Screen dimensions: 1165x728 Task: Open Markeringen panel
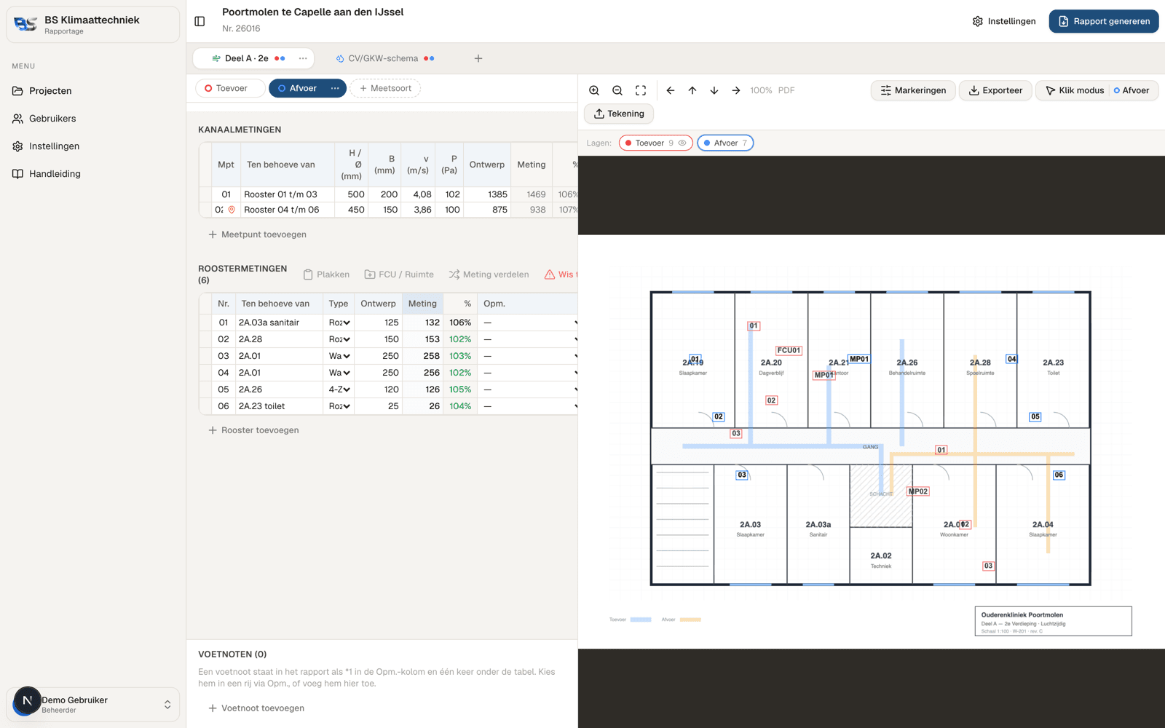pos(913,90)
